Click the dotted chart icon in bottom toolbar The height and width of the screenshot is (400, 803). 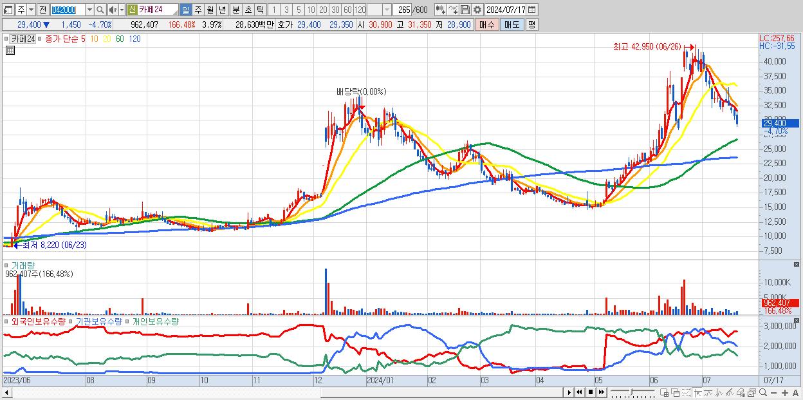[x=686, y=393]
